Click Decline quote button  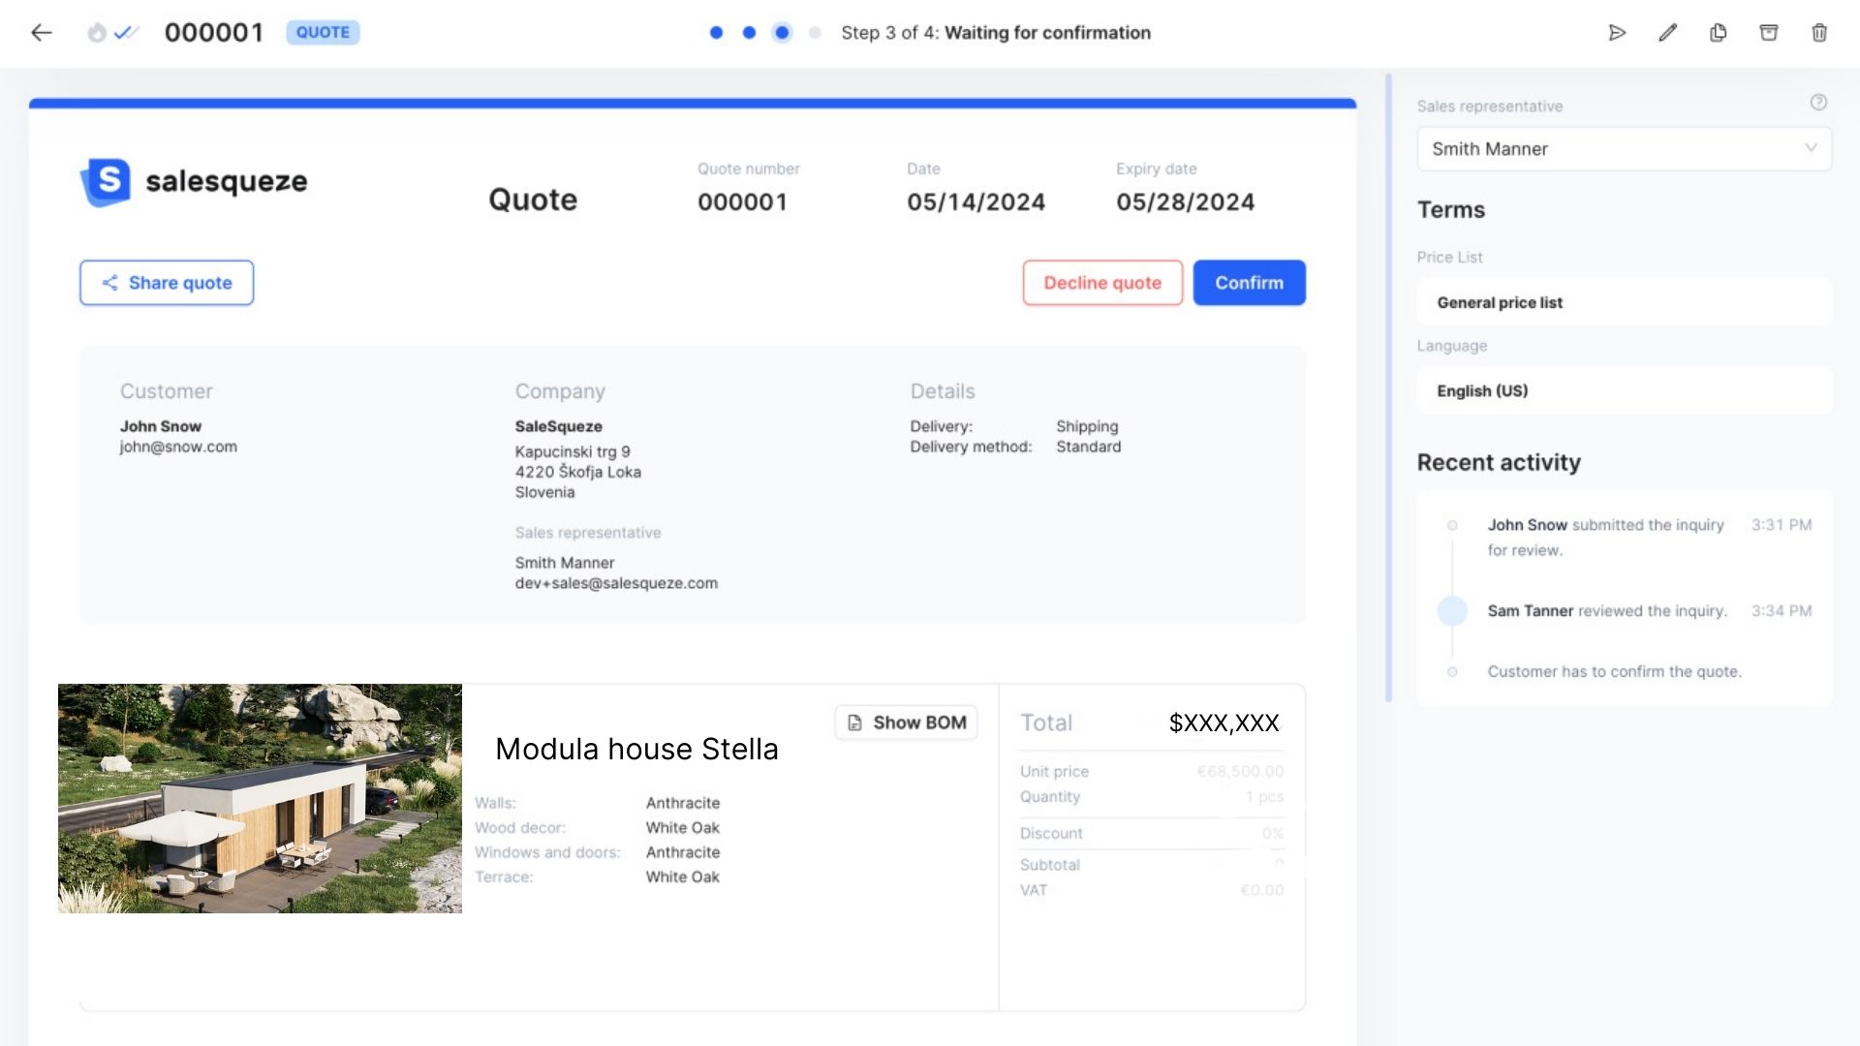point(1102,283)
